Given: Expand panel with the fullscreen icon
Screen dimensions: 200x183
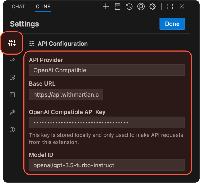Looking at the screenshot, I should point(170,7).
